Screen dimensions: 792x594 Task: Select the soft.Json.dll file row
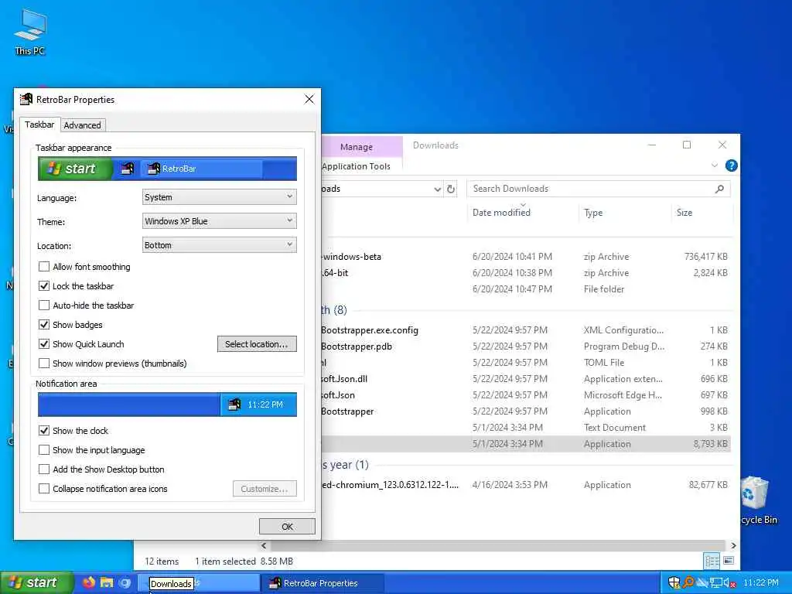(x=525, y=378)
